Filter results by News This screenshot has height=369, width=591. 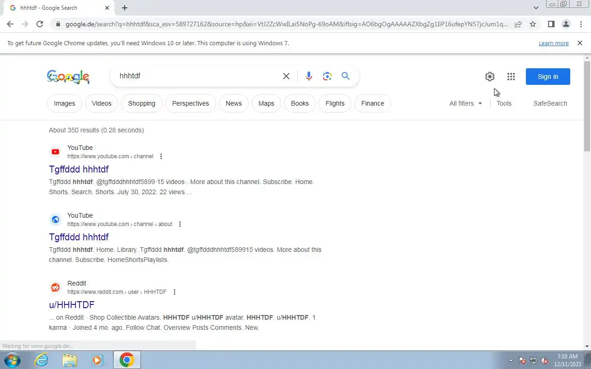(234, 103)
